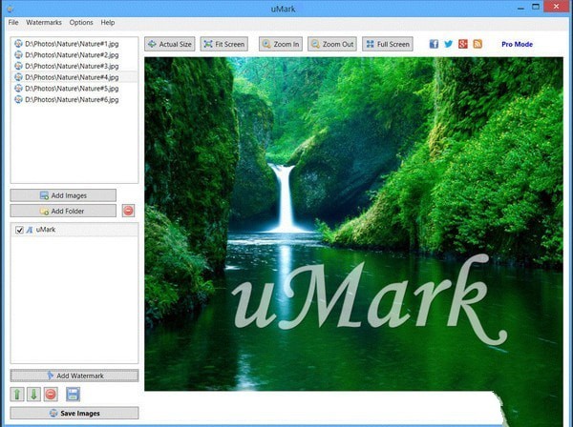This screenshot has width=573, height=427.
Task: Close the uMark window
Action: click(556, 7)
